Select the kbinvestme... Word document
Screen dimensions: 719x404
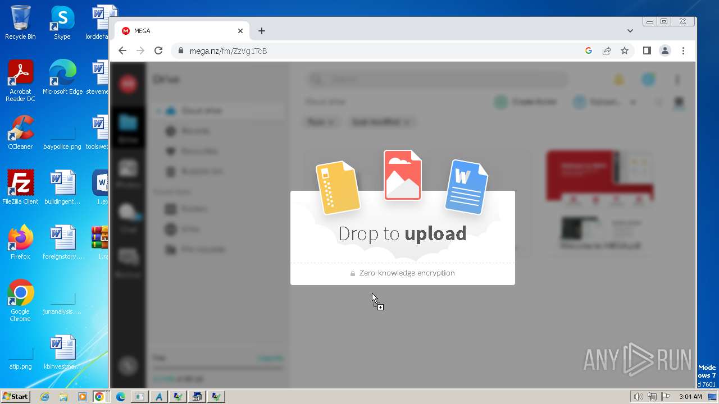point(62,352)
